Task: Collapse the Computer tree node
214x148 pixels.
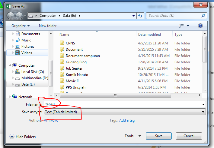Action: click(x=10, y=65)
